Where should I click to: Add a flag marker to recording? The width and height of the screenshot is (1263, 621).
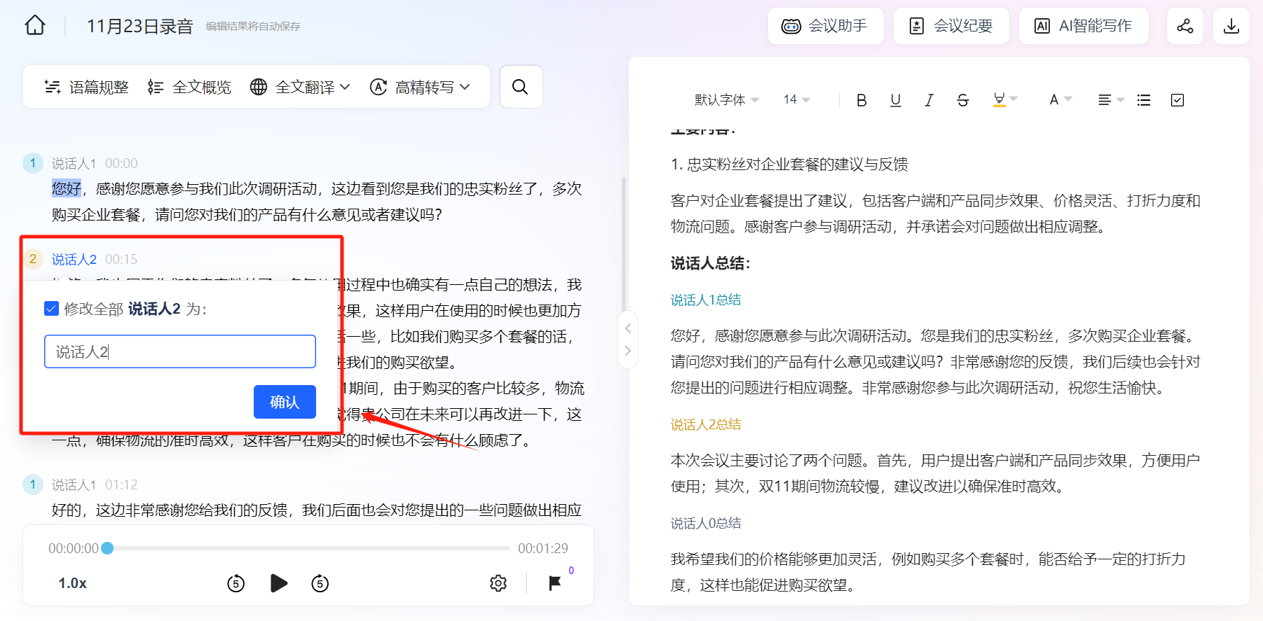click(x=554, y=583)
